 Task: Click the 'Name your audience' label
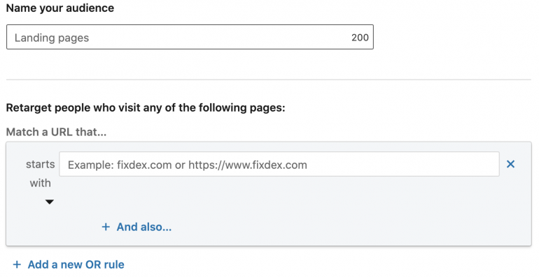click(x=60, y=8)
